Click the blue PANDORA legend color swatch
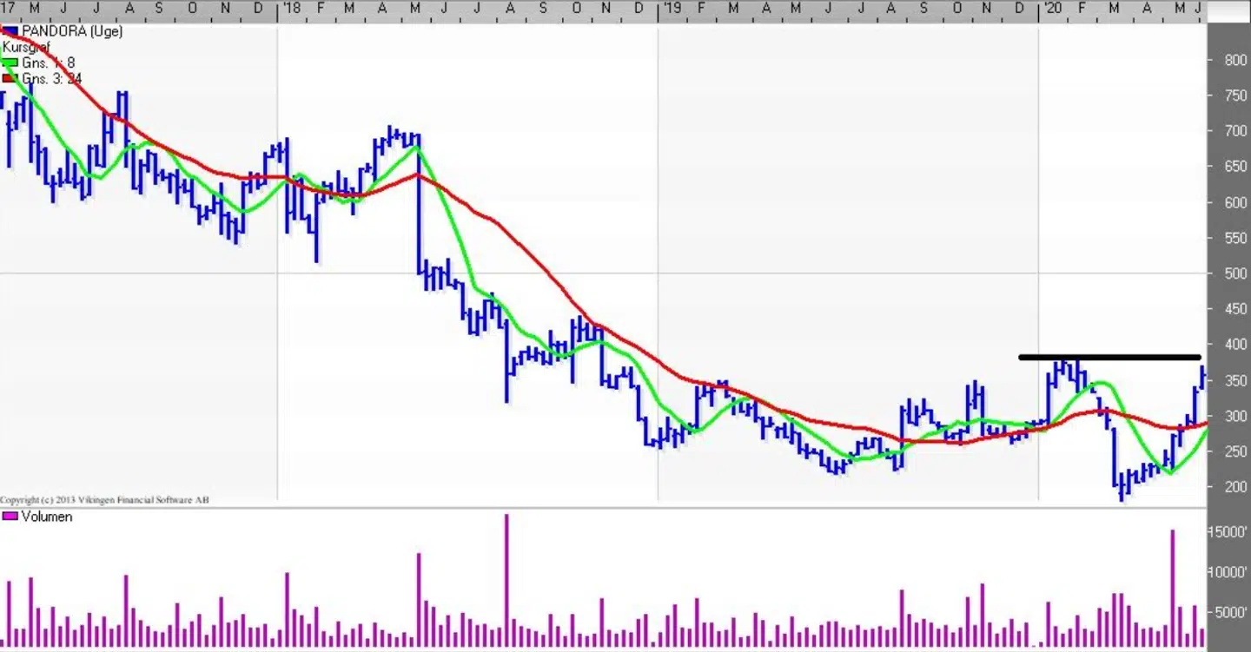The width and height of the screenshot is (1251, 652). 10,31
